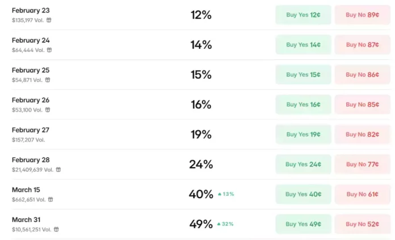Click the green up-arrow 13% change indicator
395x240 pixels.
(x=226, y=194)
